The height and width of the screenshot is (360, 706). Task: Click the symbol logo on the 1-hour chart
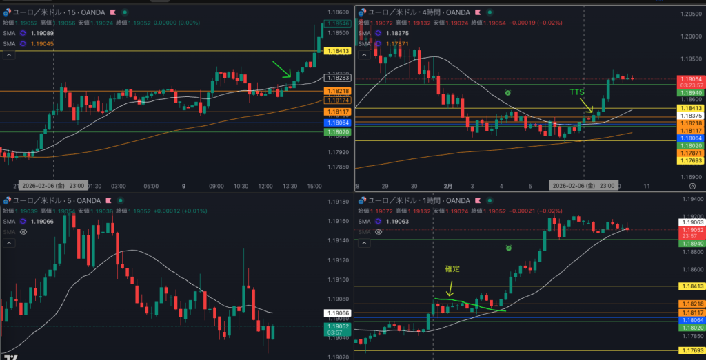361,200
